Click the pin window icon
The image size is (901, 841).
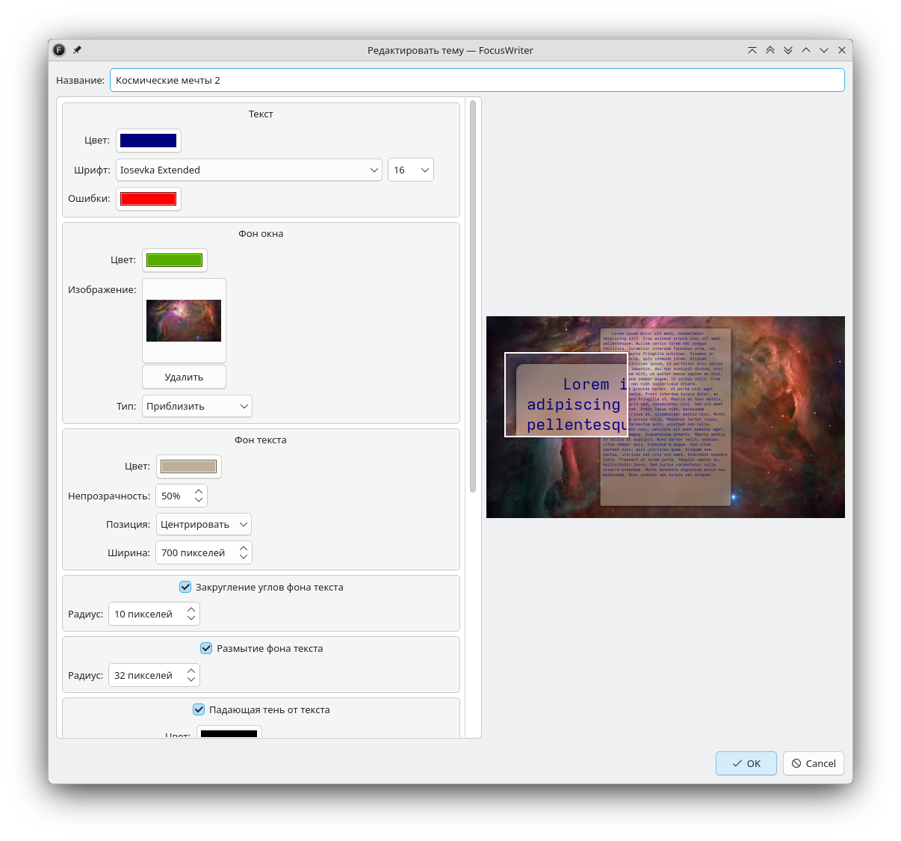[77, 50]
